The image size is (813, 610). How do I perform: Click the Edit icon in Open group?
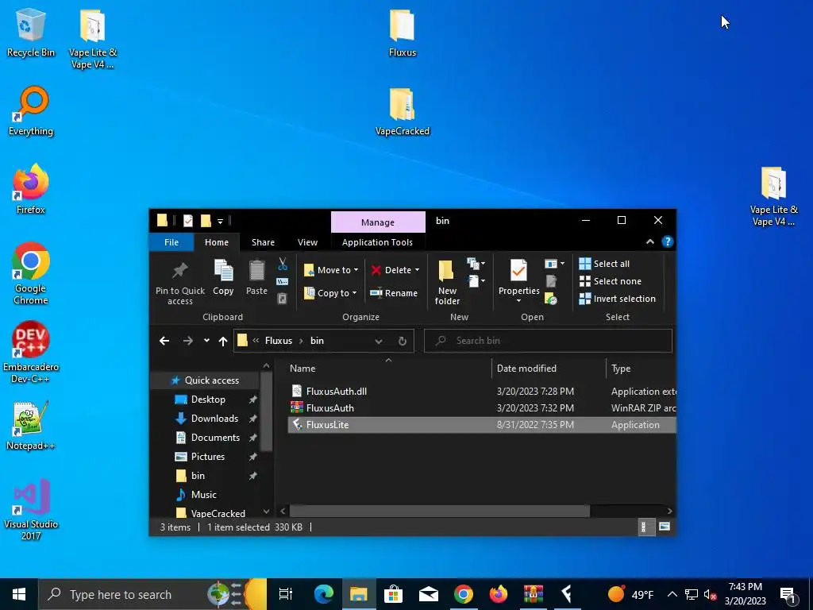tap(551, 281)
